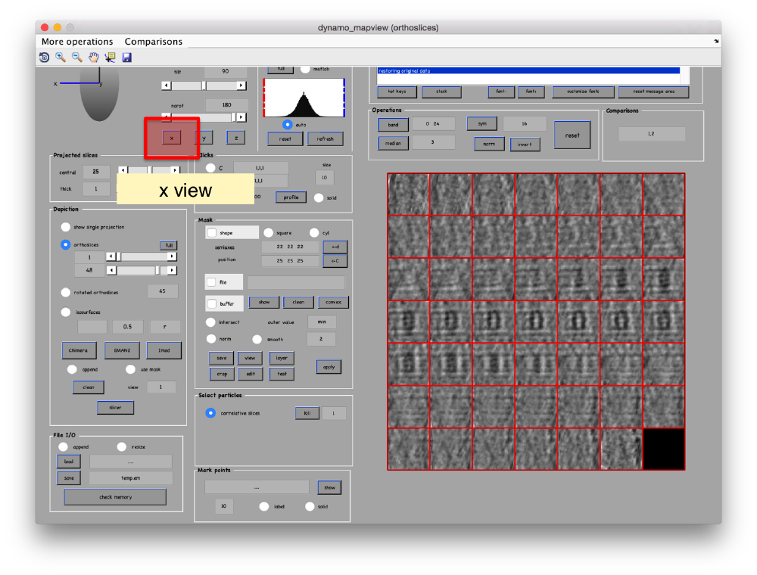Click the tilt slider track
Viewport: 757px width, 575px height.
click(203, 85)
